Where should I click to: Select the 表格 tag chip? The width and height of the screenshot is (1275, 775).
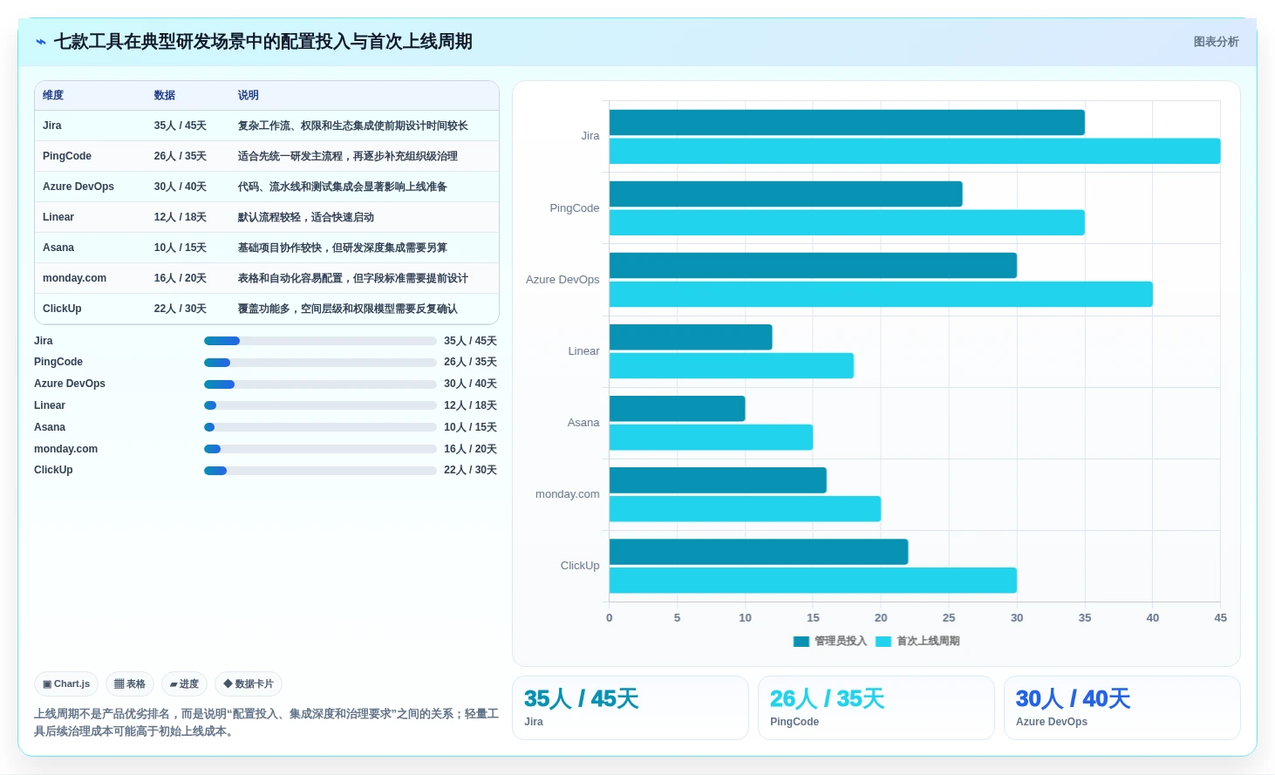click(x=130, y=684)
